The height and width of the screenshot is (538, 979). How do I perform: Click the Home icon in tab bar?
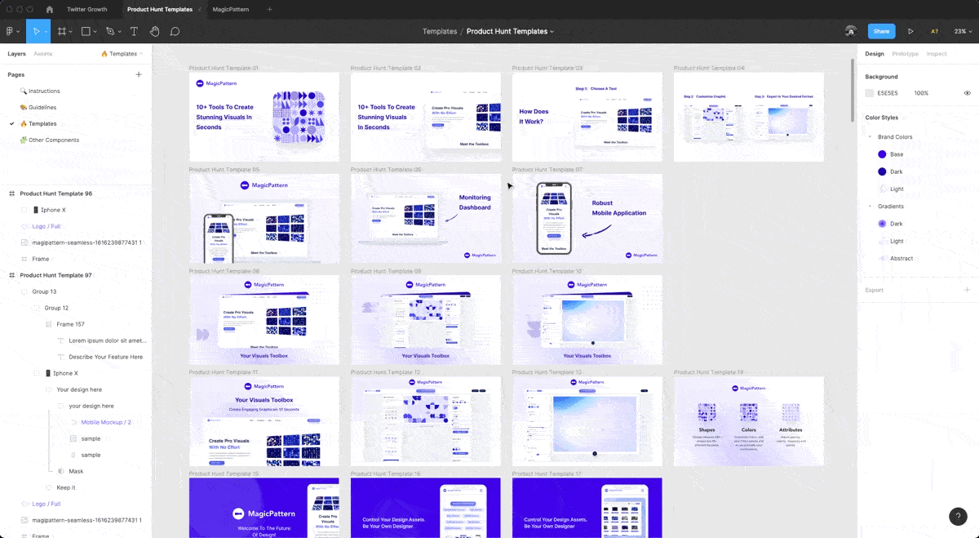(50, 9)
